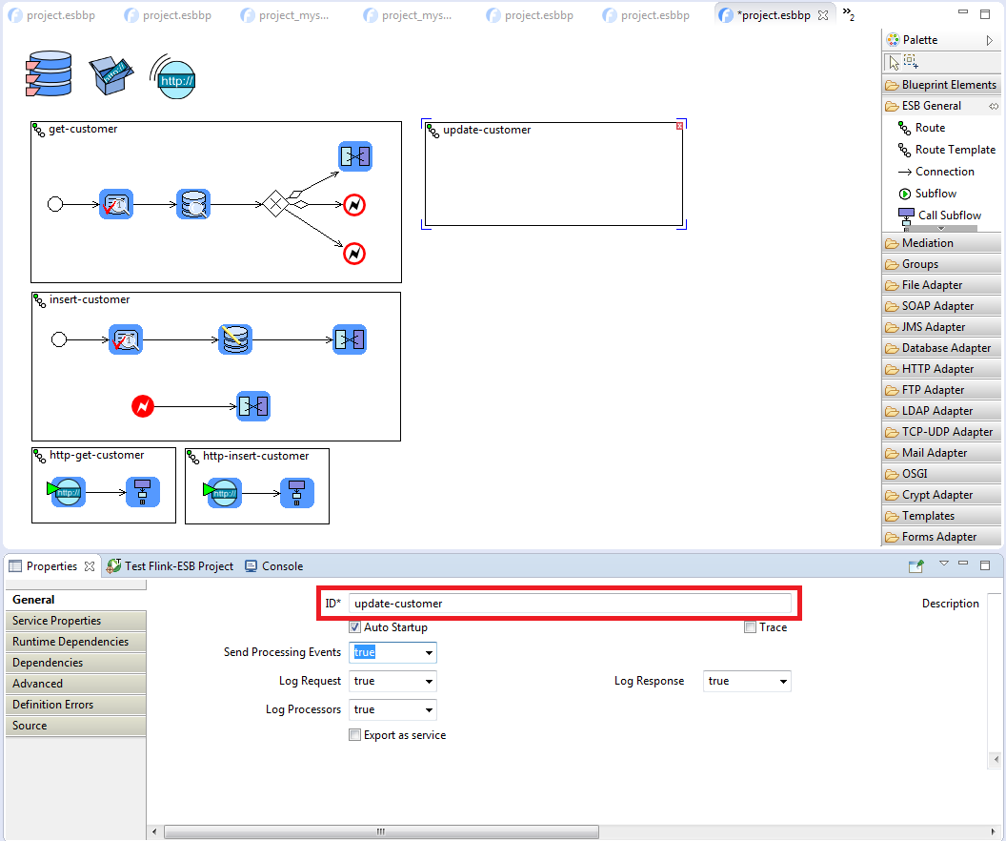
Task: Open the Service Properties section
Action: pos(57,621)
